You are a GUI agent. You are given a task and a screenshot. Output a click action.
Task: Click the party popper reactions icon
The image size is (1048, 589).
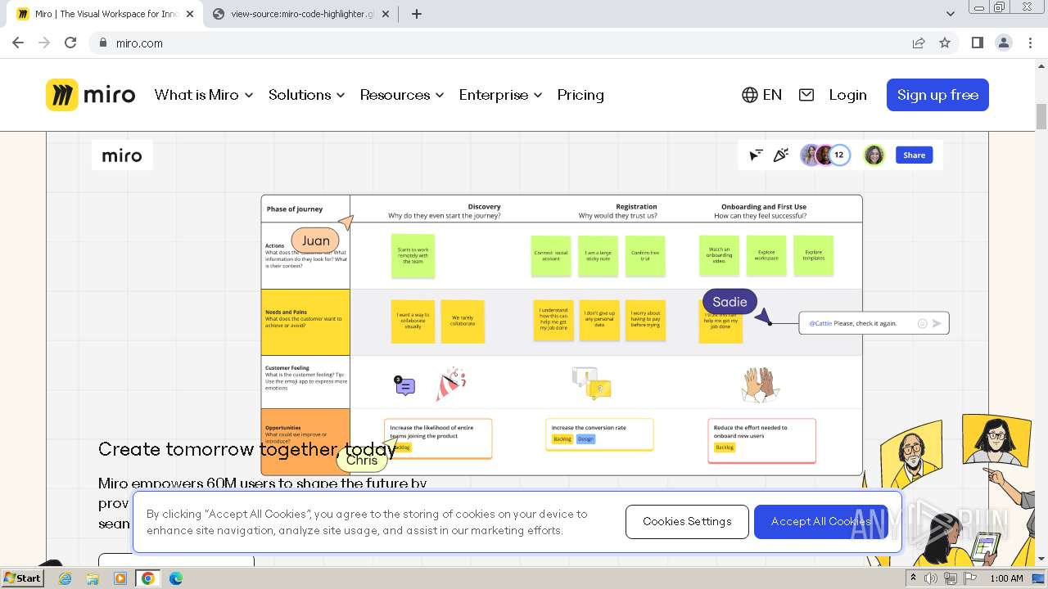click(x=781, y=155)
